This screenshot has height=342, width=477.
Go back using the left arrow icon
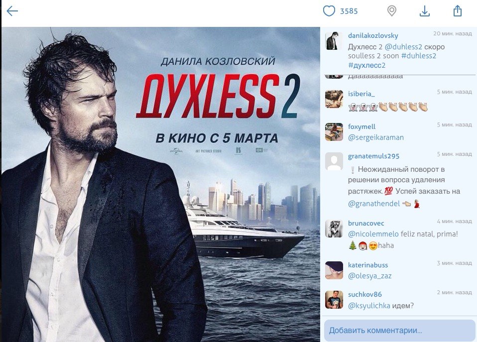pos(12,11)
